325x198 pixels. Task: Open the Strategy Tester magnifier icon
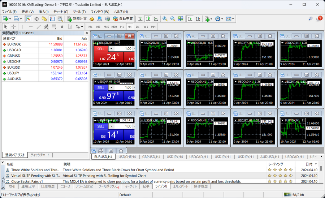click(x=60, y=19)
